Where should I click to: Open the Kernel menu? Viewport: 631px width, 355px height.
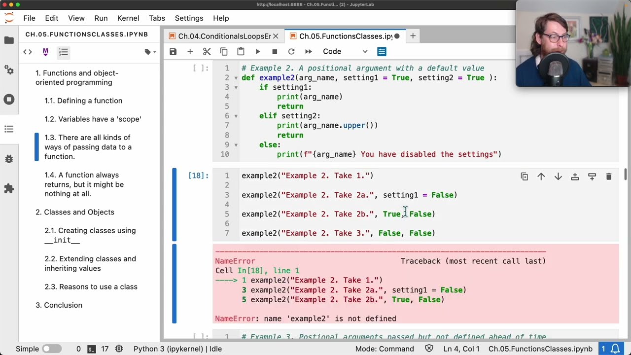pyautogui.click(x=128, y=18)
